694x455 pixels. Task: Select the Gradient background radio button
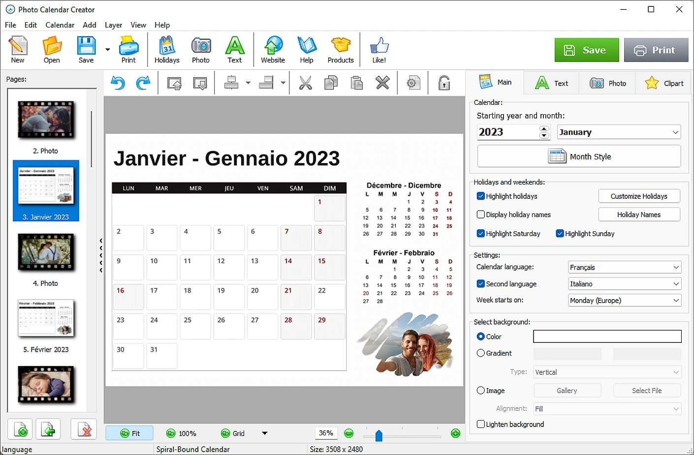tap(481, 353)
